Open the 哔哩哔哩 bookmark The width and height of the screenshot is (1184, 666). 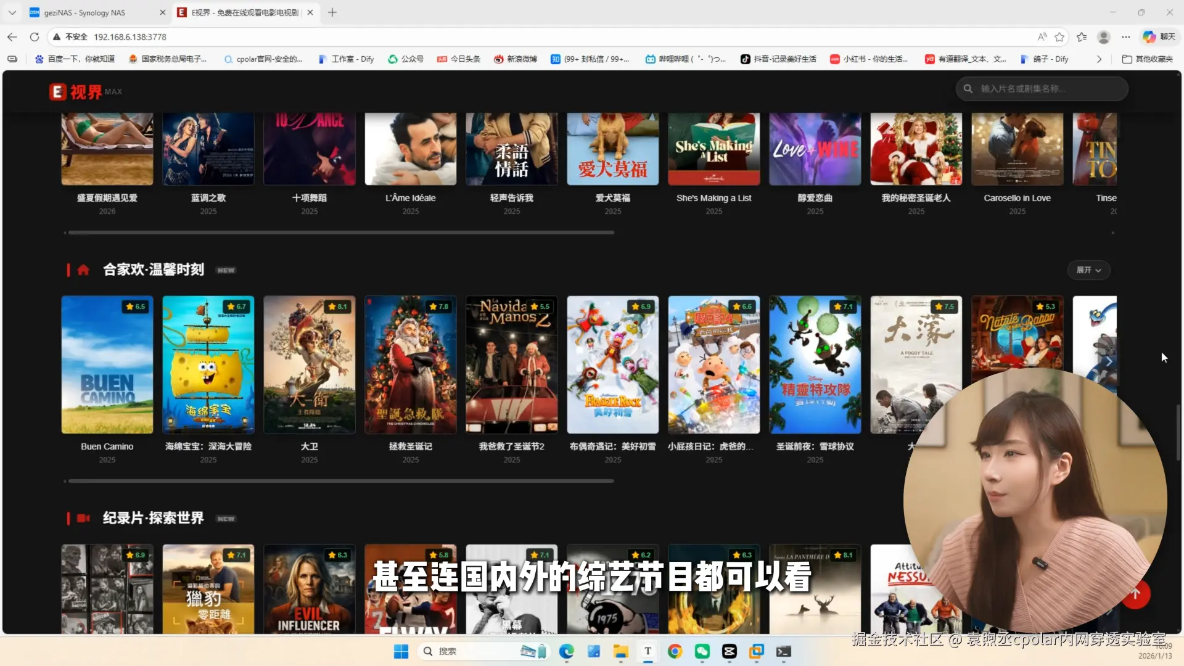point(685,59)
